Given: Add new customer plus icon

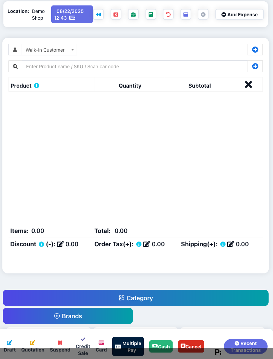Looking at the screenshot, I should tap(255, 50).
